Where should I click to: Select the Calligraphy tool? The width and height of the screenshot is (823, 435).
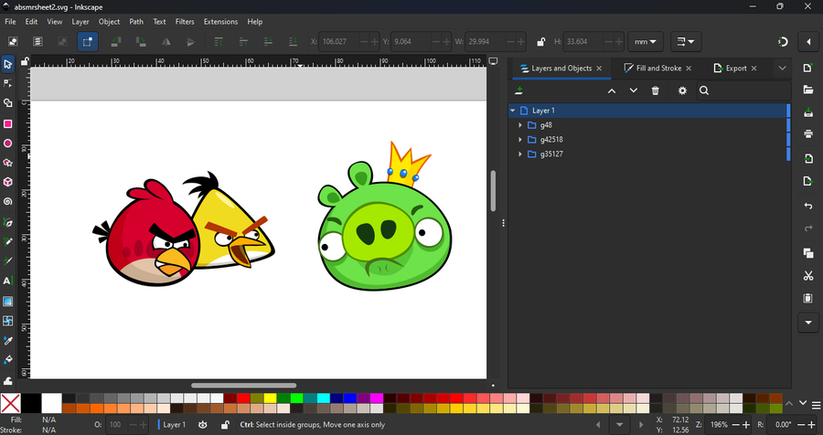click(x=8, y=261)
